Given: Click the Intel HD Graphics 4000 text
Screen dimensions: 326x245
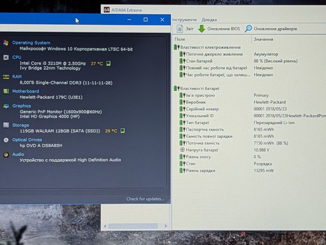Looking at the screenshot, I should click(50, 117).
